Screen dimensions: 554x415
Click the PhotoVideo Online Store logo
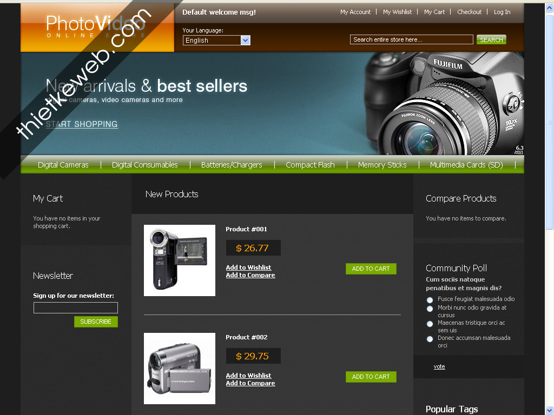pyautogui.click(x=96, y=26)
